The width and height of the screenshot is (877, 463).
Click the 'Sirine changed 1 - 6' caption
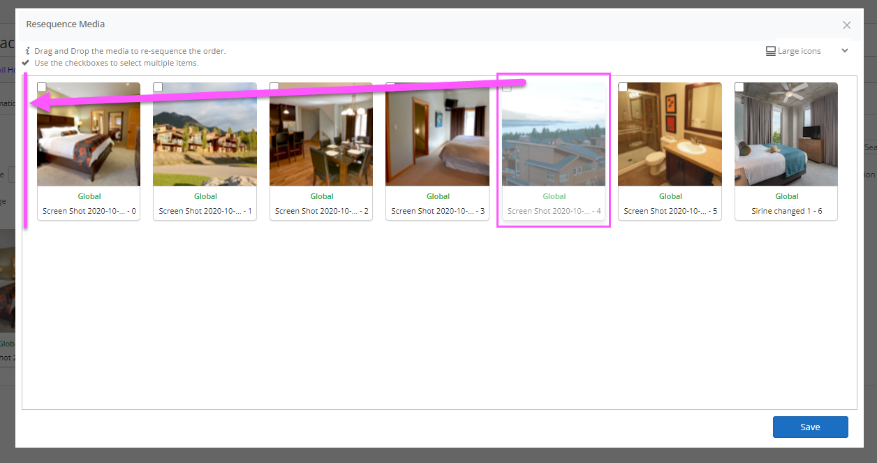pyautogui.click(x=786, y=211)
